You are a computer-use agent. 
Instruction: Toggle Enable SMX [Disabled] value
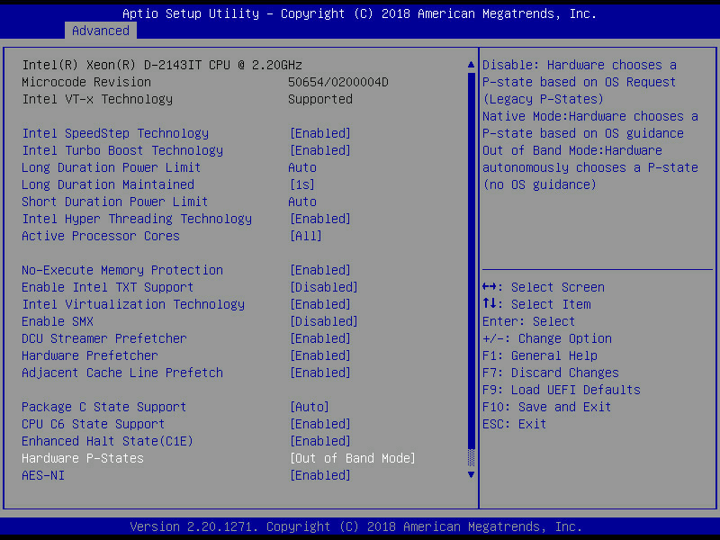[324, 321]
